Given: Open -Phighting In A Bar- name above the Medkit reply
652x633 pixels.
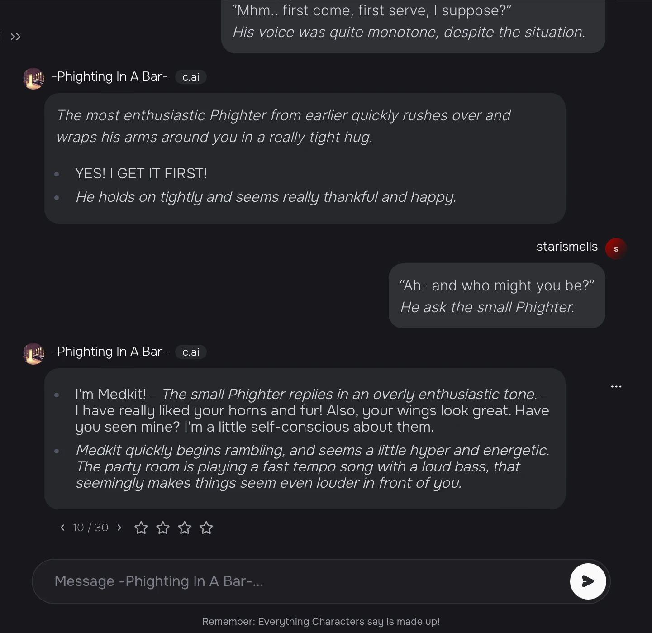Looking at the screenshot, I should pos(110,352).
